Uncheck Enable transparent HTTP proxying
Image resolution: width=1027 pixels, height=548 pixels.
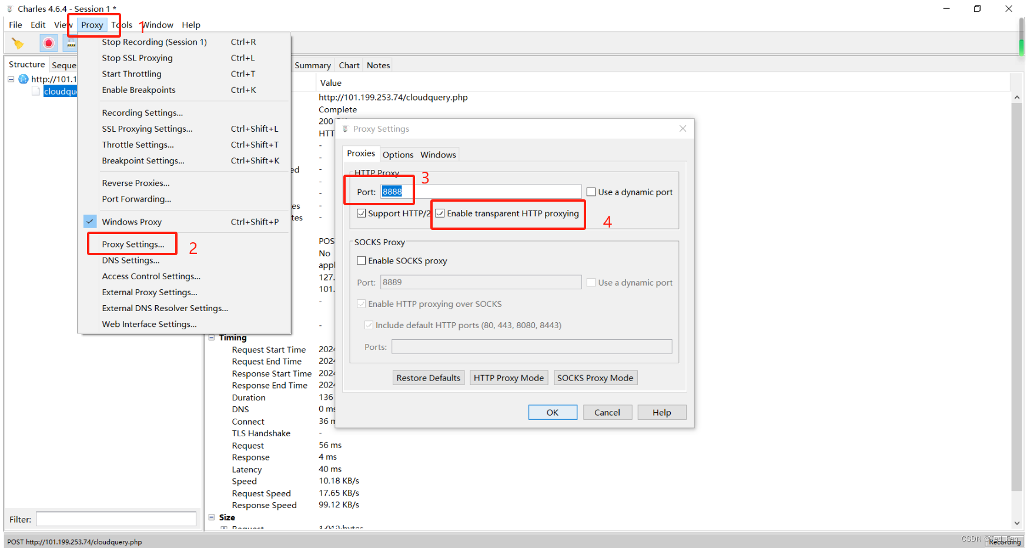tap(440, 213)
